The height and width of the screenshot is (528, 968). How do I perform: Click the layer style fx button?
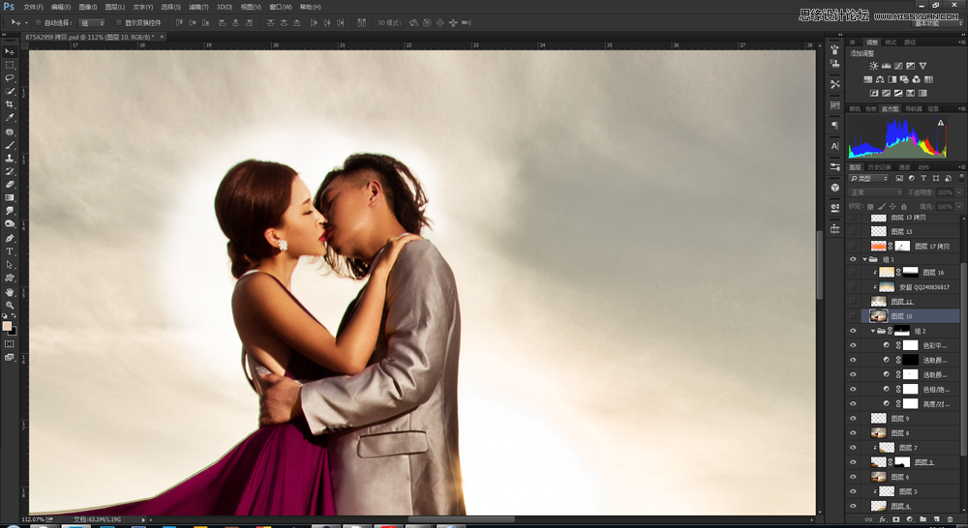coord(882,520)
